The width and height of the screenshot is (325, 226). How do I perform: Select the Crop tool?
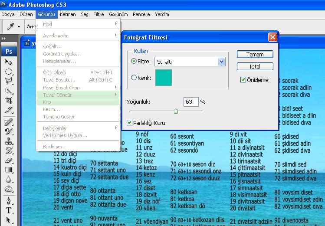(9, 100)
